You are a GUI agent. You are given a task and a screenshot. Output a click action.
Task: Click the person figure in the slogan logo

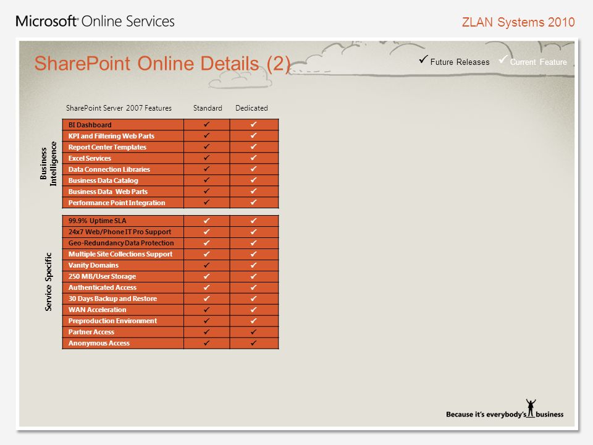coord(531,408)
